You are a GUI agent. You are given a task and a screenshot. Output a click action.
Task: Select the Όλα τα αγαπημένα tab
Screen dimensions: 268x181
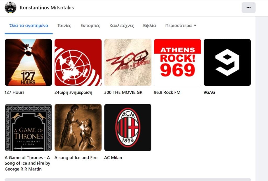(29, 26)
